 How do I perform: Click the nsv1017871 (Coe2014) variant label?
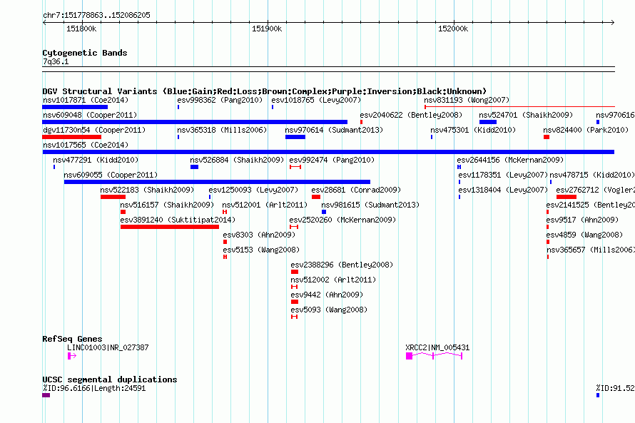click(86, 100)
